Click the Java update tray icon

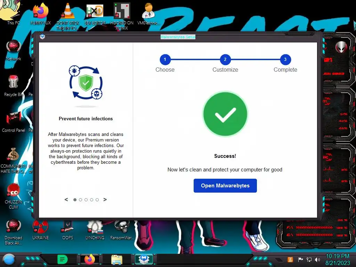click(x=290, y=259)
